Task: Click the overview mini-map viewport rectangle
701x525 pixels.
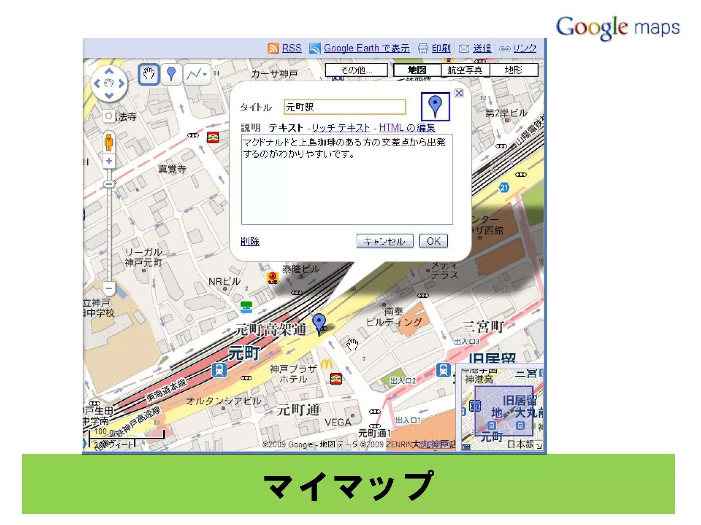Action: point(504,410)
